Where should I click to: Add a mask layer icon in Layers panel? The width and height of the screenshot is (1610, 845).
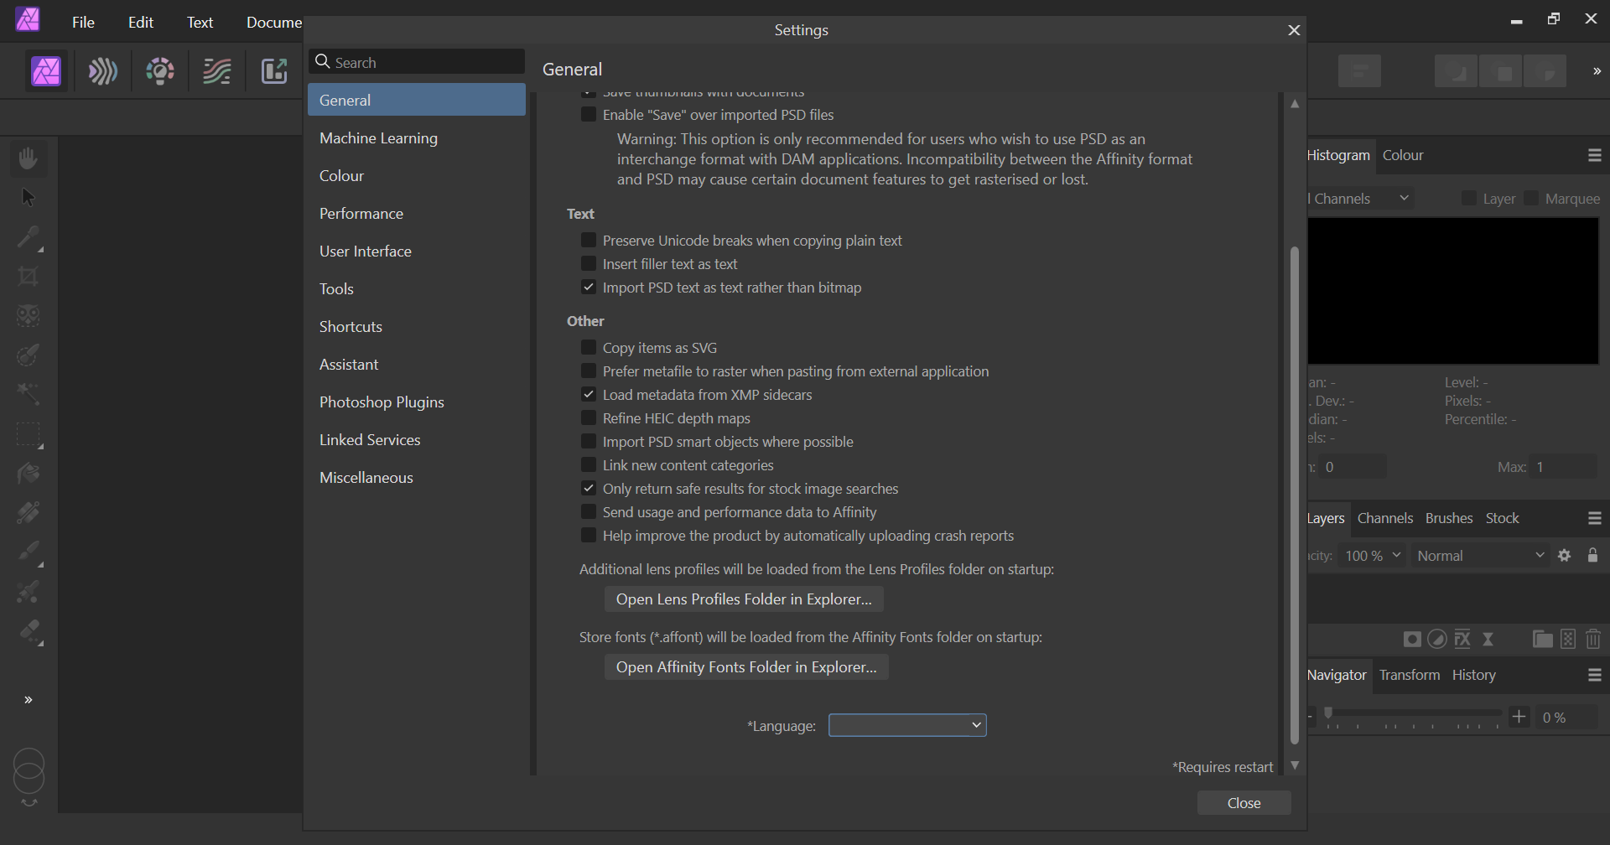[x=1412, y=640]
